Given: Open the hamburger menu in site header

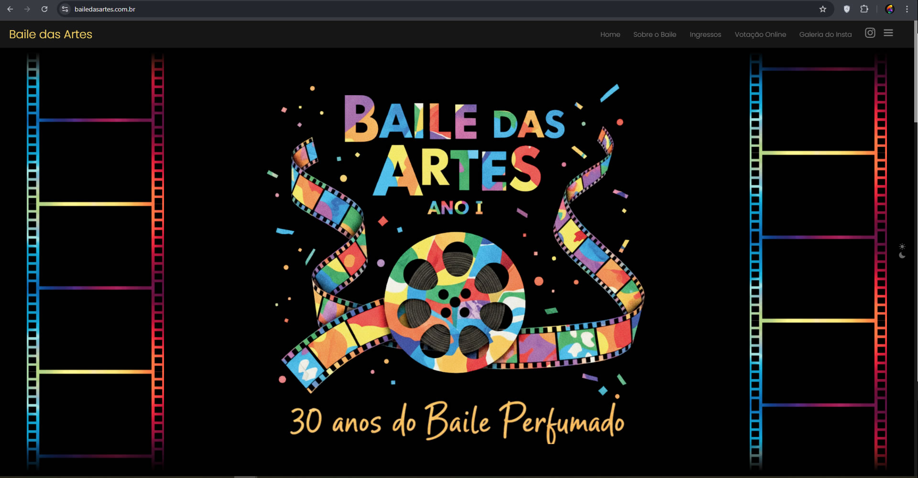Looking at the screenshot, I should [888, 33].
